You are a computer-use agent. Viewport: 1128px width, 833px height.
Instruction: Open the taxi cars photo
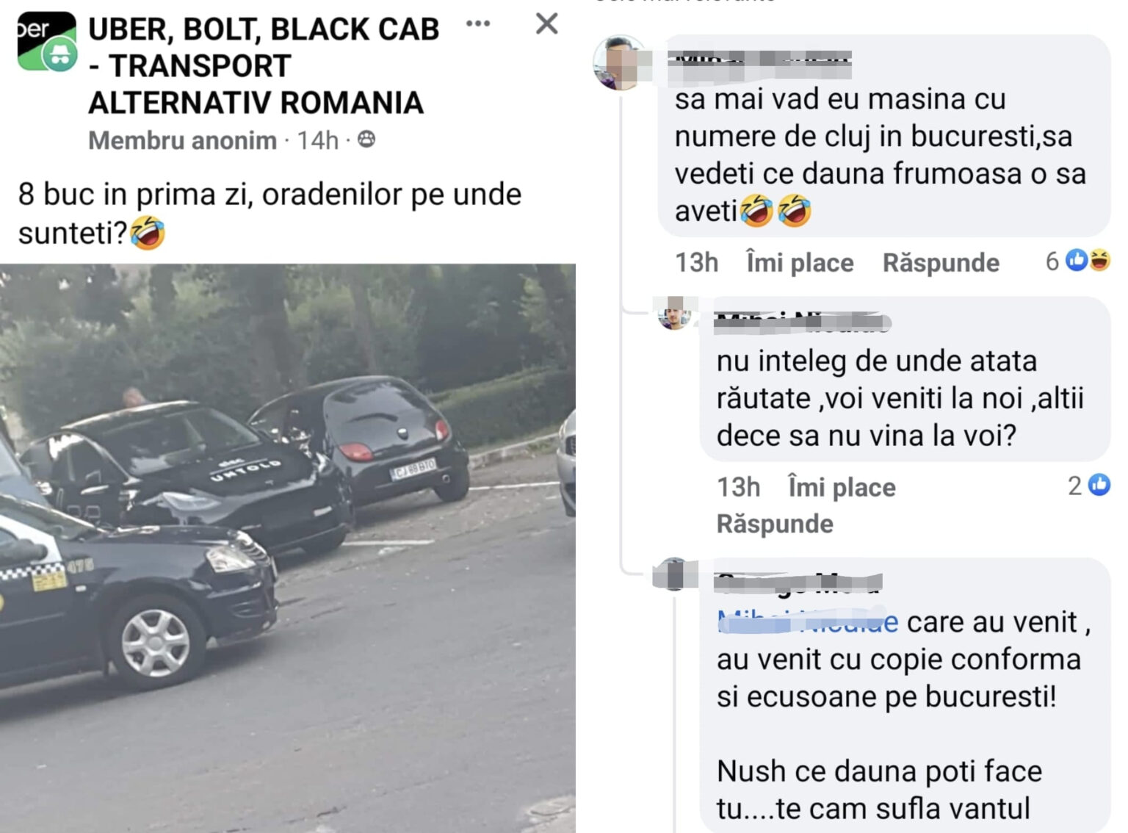pos(287,548)
